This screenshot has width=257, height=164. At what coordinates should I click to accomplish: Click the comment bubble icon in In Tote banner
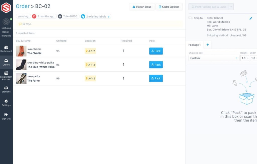point(21,24)
